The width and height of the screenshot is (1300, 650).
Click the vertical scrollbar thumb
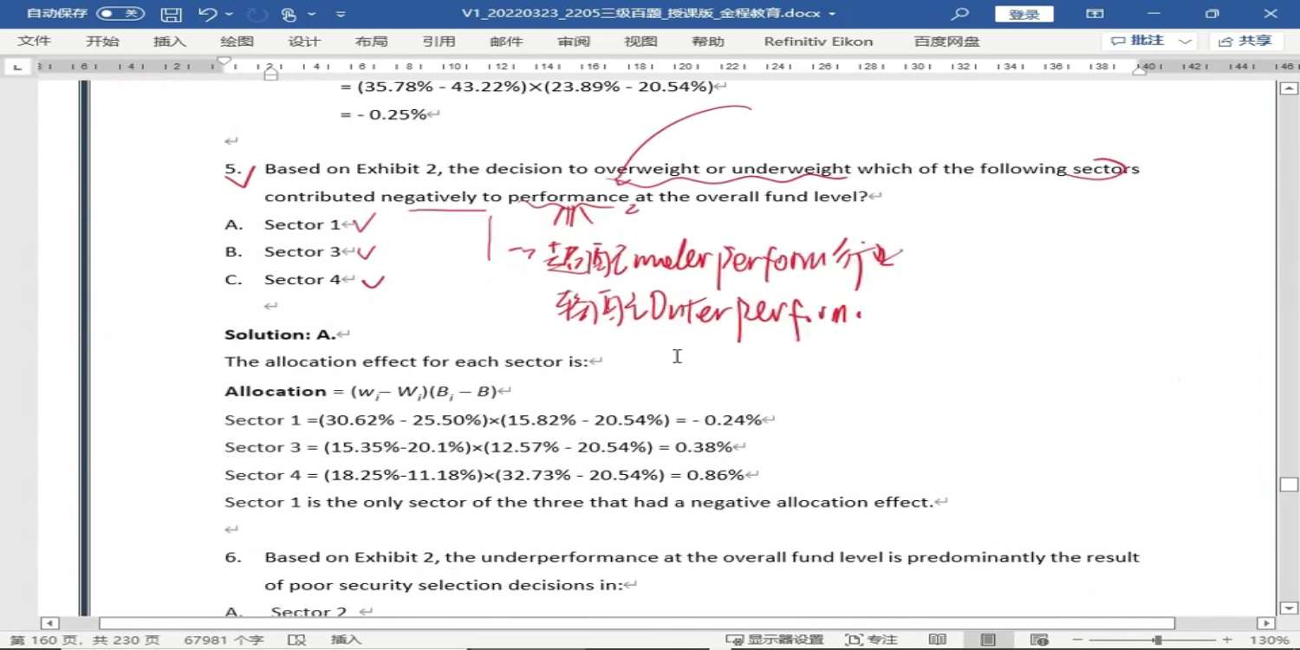click(1290, 484)
